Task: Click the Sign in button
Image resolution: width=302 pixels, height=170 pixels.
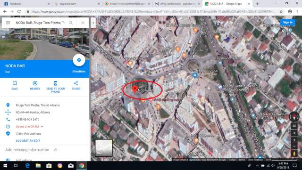Action: 287,22
